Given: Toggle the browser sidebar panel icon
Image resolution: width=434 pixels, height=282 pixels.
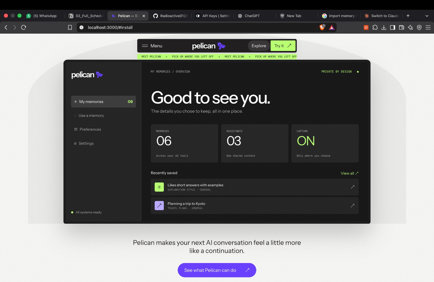Looking at the screenshot, I should click(392, 27).
